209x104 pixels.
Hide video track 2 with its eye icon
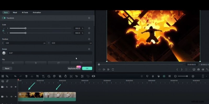[16, 87]
